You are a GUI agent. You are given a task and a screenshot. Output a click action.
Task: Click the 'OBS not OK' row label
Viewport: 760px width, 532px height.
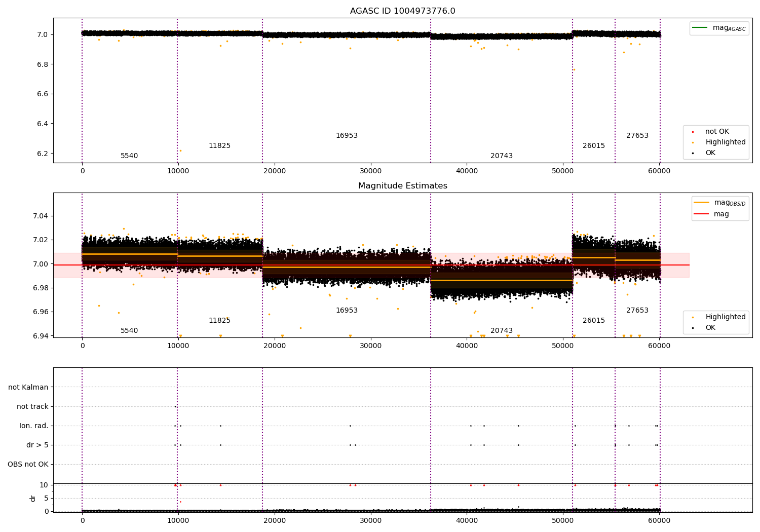pyautogui.click(x=28, y=465)
